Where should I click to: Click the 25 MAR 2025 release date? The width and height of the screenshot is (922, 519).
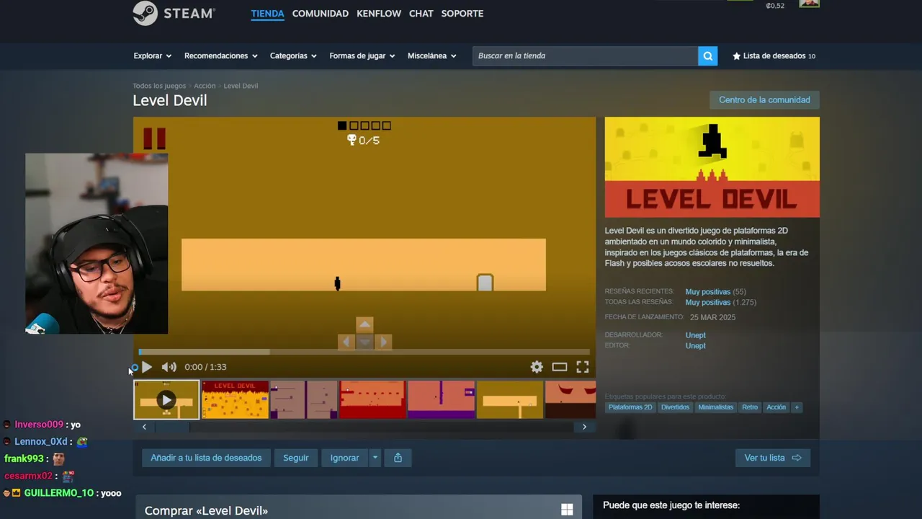click(712, 317)
